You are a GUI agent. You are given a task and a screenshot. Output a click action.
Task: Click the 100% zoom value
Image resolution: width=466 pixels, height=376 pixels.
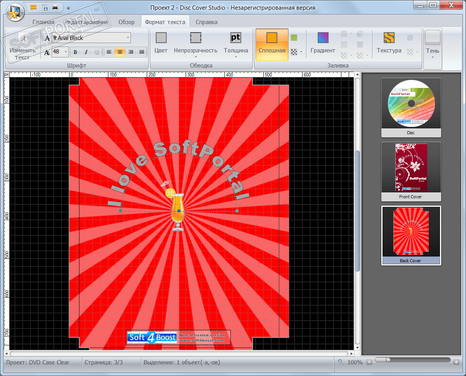tap(355, 362)
